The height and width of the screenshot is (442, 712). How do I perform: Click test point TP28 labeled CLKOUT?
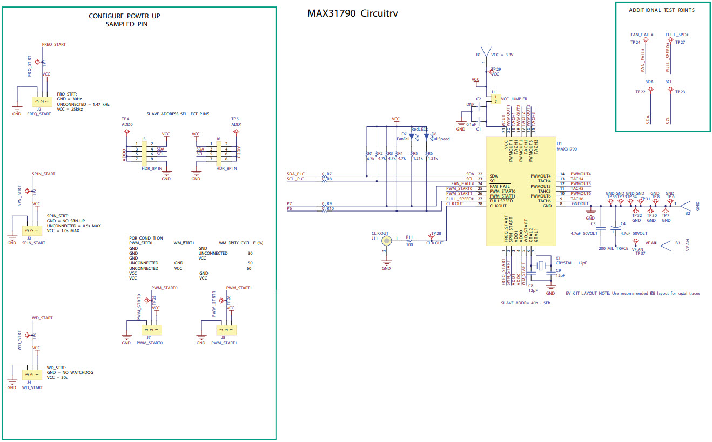point(431,235)
